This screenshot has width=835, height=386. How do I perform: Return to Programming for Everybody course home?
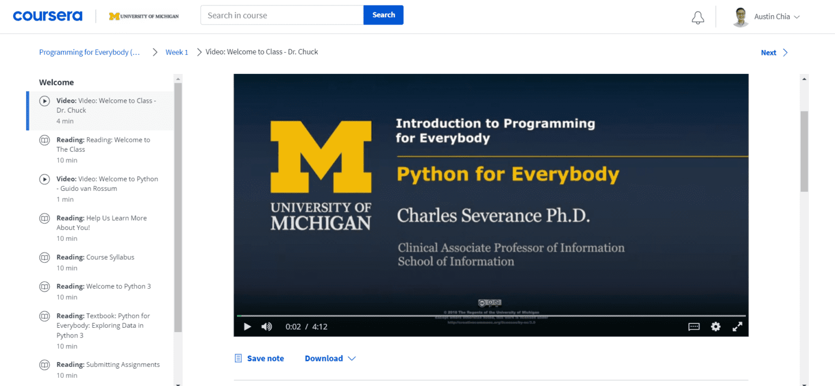point(89,52)
